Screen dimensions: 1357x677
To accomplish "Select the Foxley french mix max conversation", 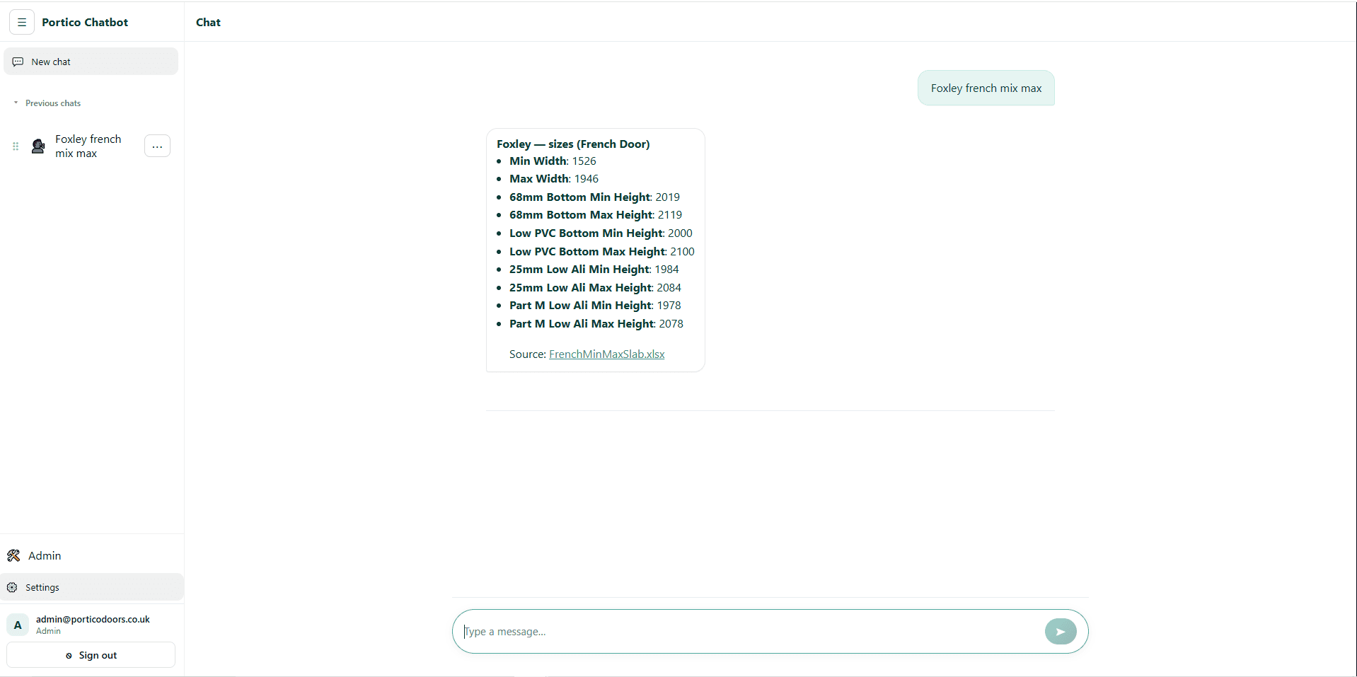I will click(x=88, y=146).
